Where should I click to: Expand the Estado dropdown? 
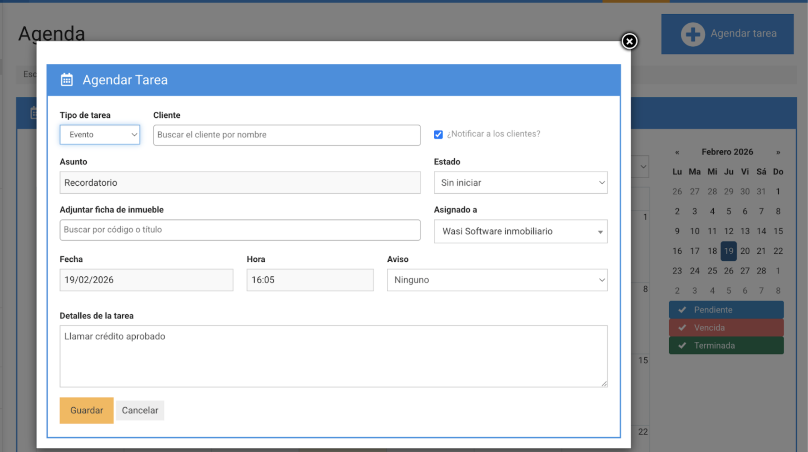(520, 183)
